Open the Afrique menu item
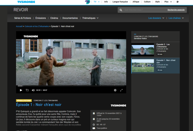This screenshot has height=131, width=193. coord(136,2)
